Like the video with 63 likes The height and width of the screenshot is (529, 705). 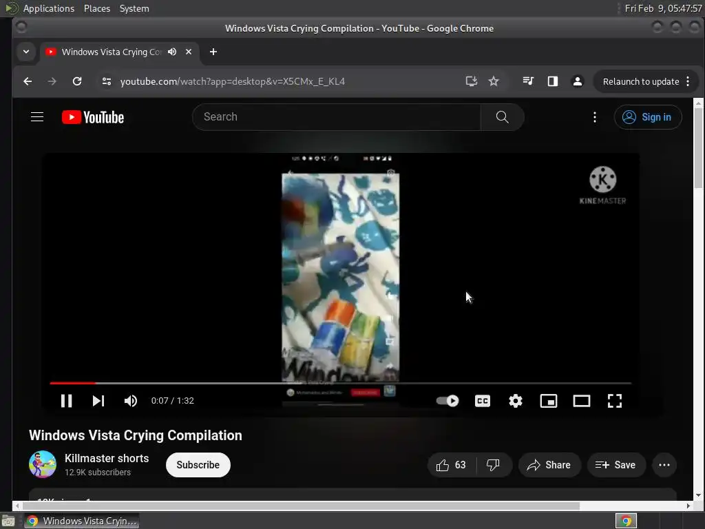[452, 465]
